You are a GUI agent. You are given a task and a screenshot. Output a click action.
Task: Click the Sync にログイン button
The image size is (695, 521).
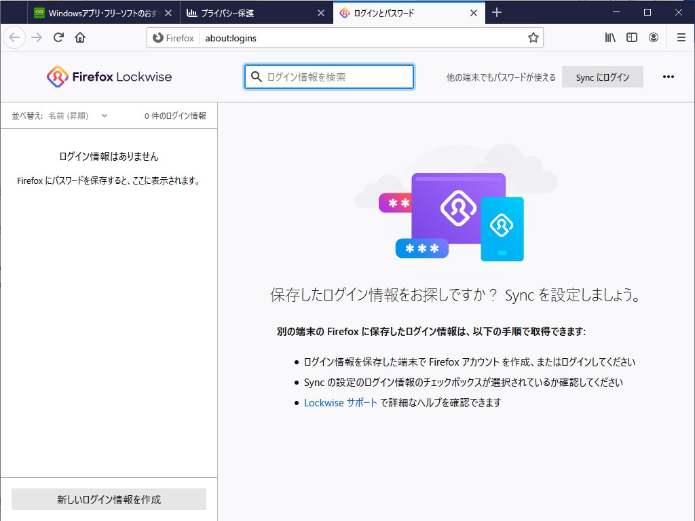(x=602, y=77)
